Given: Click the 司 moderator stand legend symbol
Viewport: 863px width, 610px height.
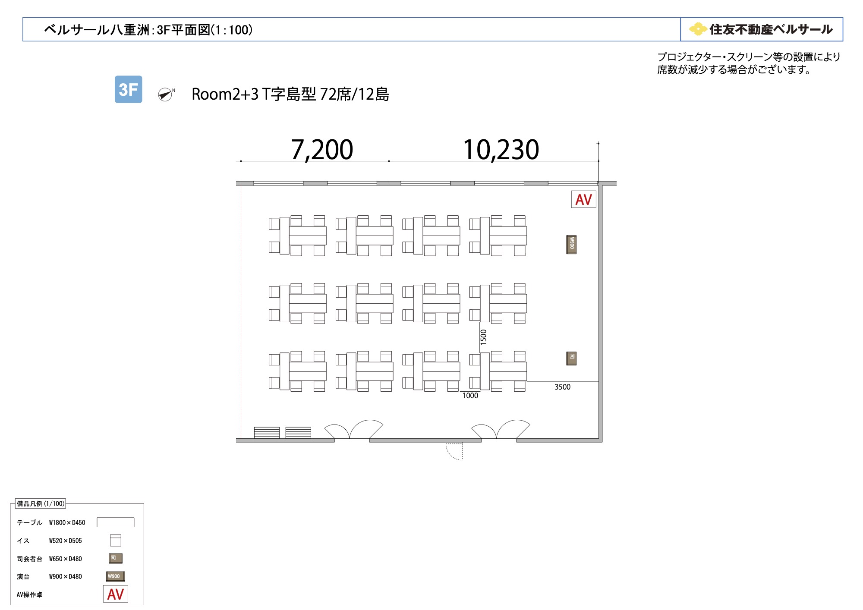Looking at the screenshot, I should click(116, 558).
